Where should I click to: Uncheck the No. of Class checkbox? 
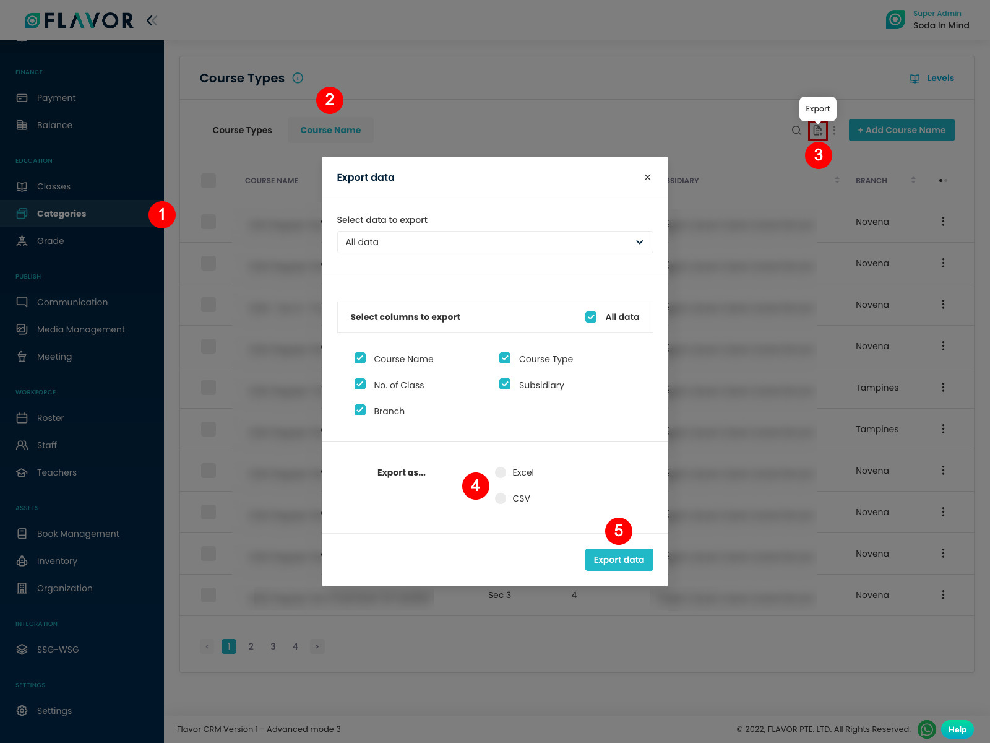(360, 384)
